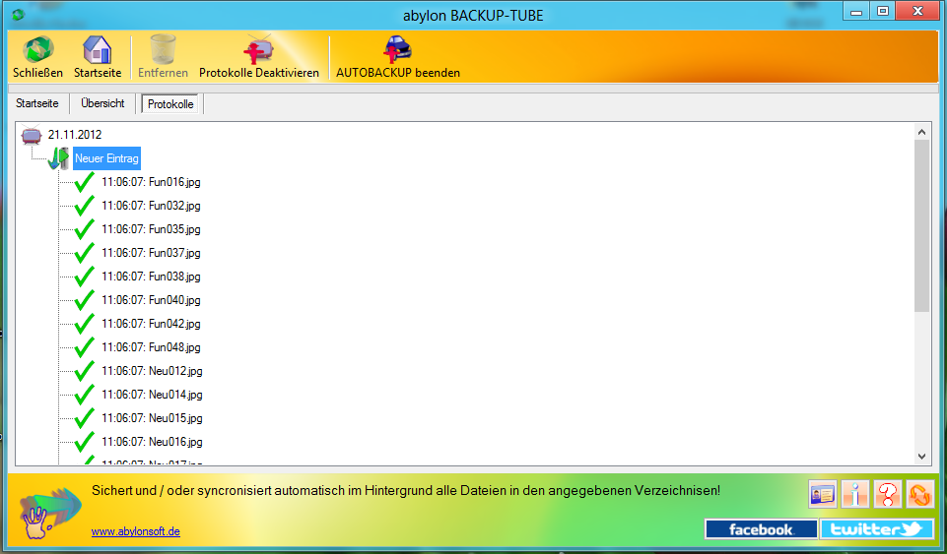Click the info 'i' icon in footer
The width and height of the screenshot is (947, 554).
(x=855, y=495)
